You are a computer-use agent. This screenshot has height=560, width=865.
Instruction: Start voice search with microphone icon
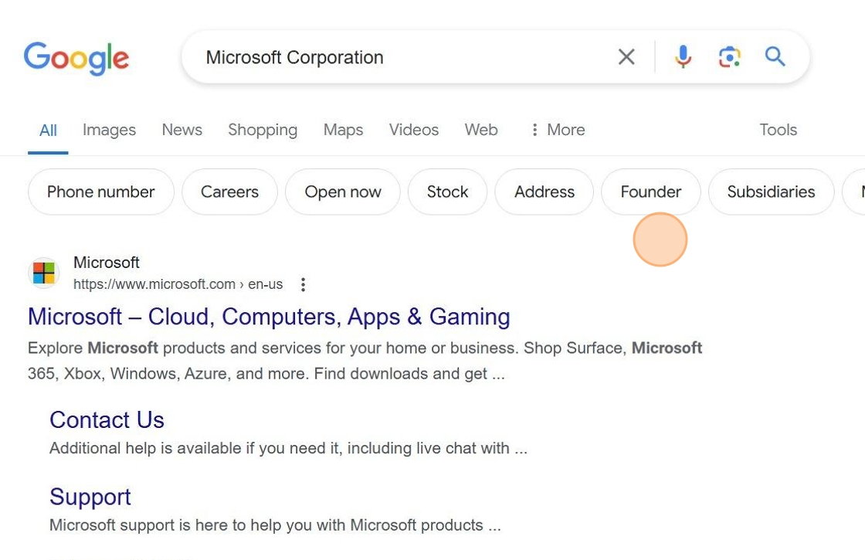(683, 57)
